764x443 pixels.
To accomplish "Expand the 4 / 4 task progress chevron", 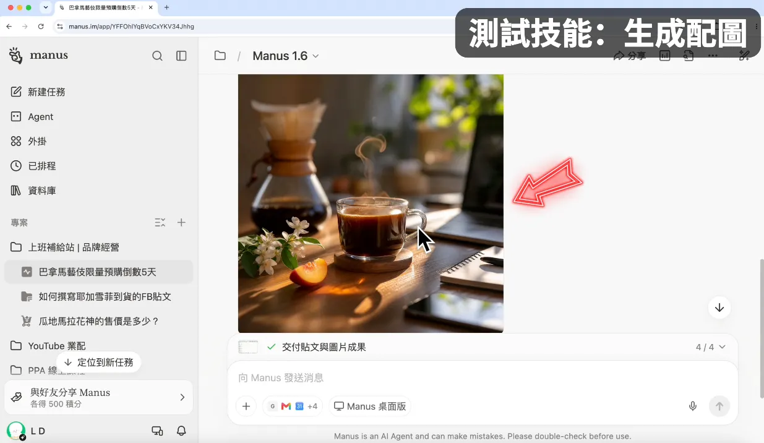I will [722, 347].
